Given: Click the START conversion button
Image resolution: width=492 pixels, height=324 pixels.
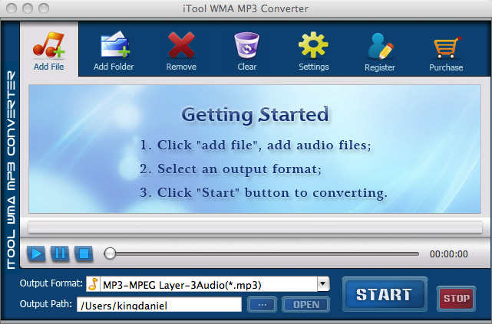Looking at the screenshot, I should click(x=385, y=294).
